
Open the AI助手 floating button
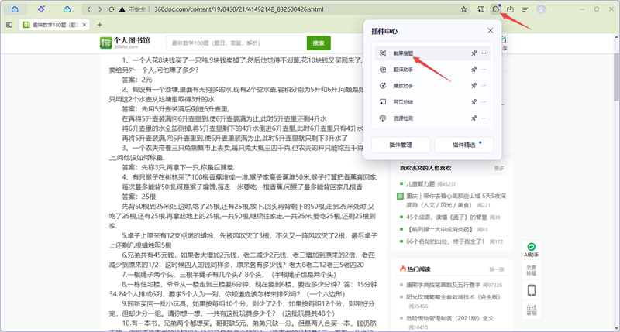pyautogui.click(x=532, y=250)
